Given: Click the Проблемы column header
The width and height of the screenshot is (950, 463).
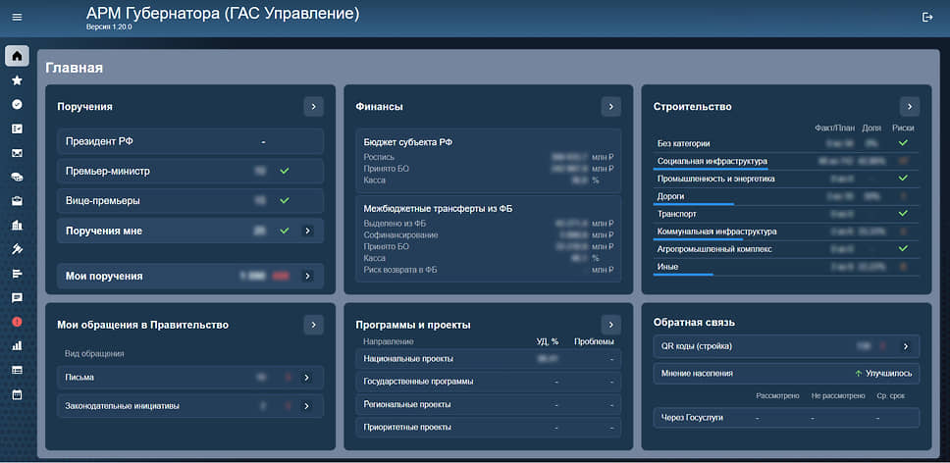Looking at the screenshot, I should (x=594, y=342).
